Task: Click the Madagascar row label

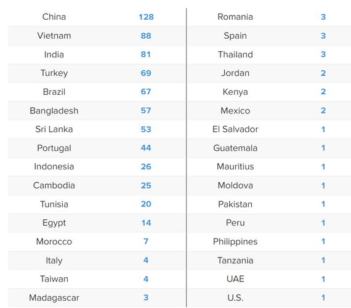Action: point(54,298)
